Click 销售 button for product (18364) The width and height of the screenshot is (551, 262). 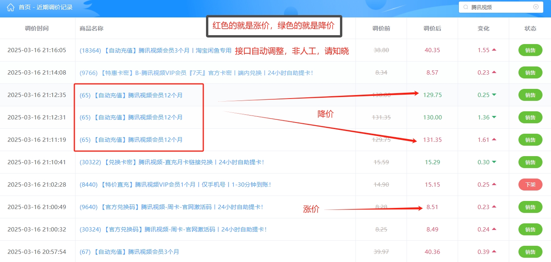530,50
